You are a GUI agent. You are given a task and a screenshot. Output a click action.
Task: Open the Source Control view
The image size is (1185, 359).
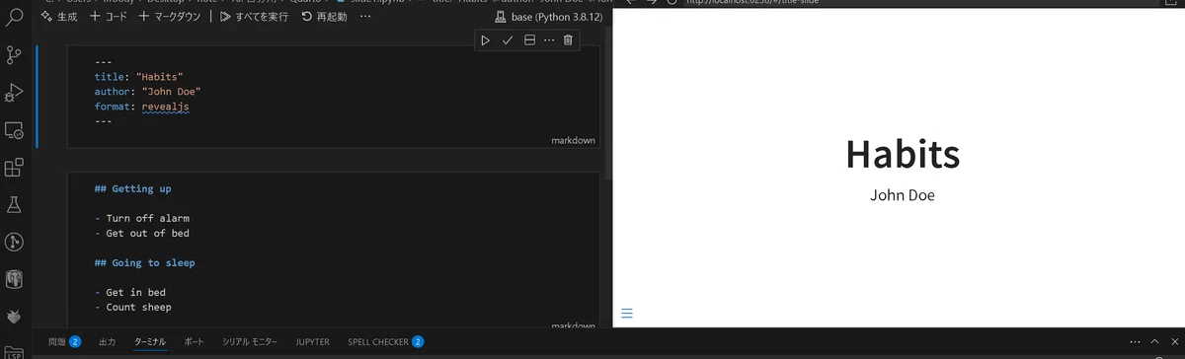coord(14,55)
